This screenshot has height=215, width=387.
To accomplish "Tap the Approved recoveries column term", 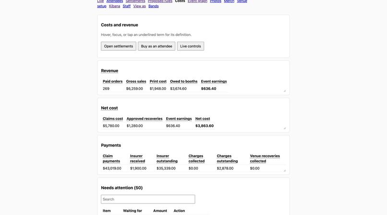I will coord(145,119).
